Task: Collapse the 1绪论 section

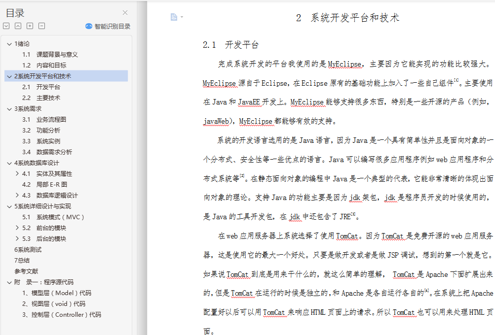Action: coord(9,44)
